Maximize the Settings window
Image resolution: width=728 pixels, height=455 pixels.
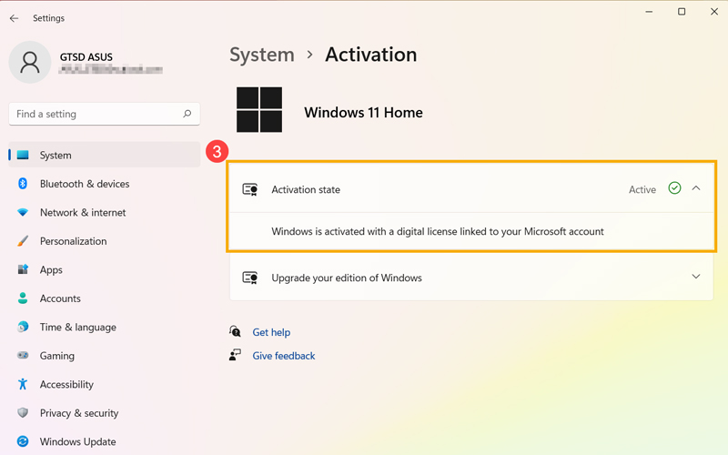click(682, 12)
